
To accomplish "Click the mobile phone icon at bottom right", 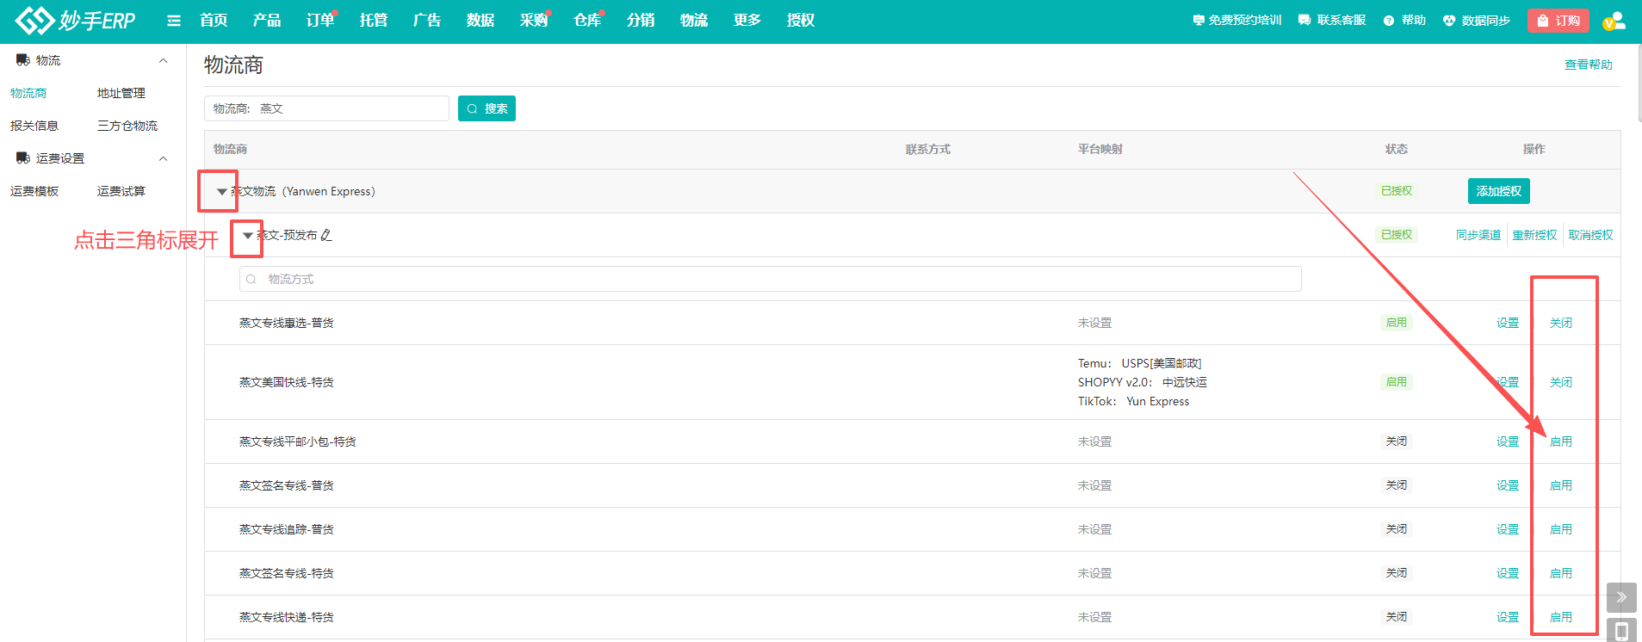I will pyautogui.click(x=1621, y=631).
